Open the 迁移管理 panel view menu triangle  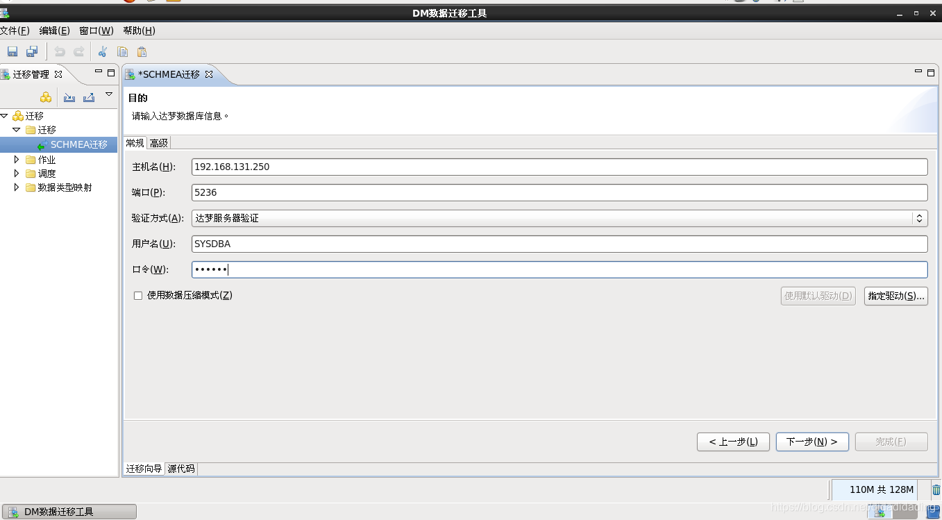(109, 94)
